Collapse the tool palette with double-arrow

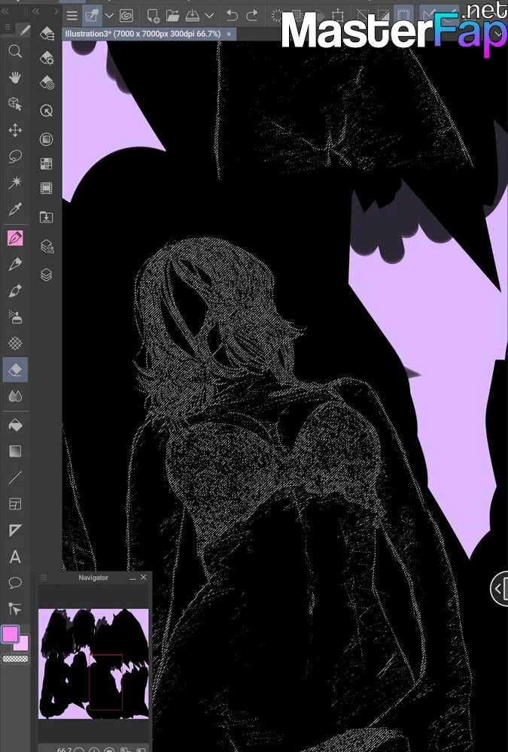click(6, 11)
